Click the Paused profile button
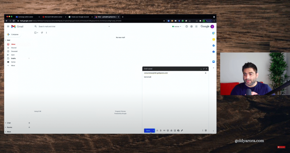The width and height of the screenshot is (290, 153). [x=207, y=21]
